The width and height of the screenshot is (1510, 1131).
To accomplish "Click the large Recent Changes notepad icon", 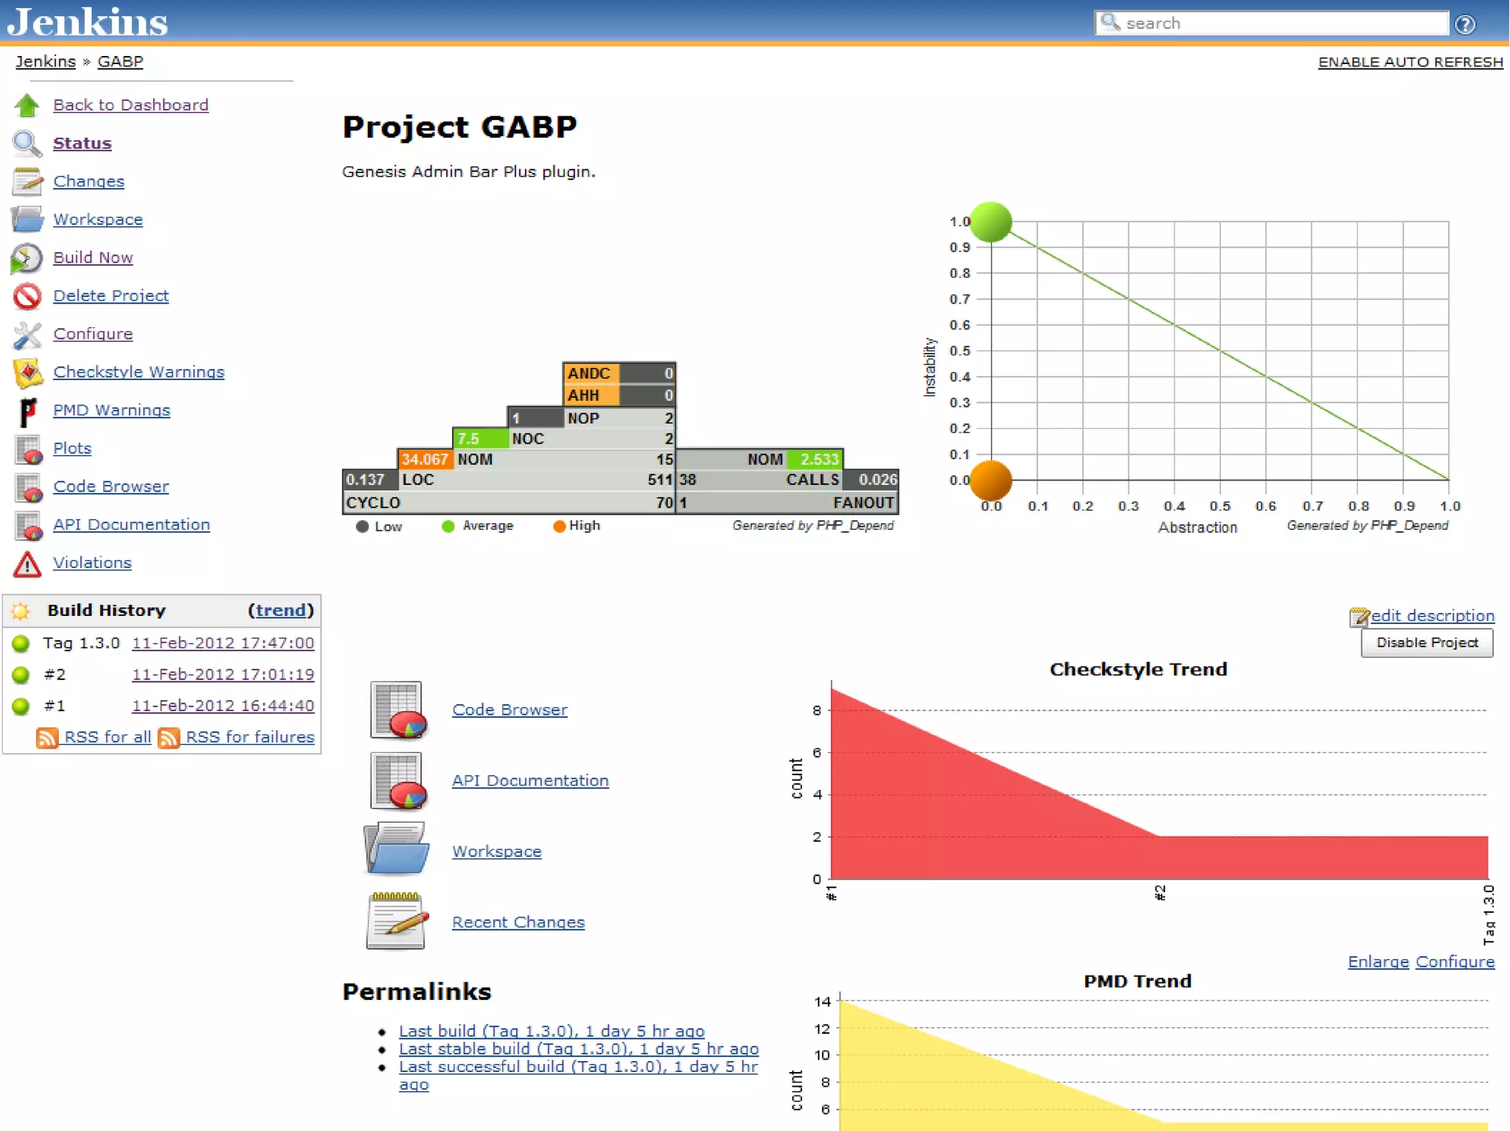I will (x=397, y=921).
